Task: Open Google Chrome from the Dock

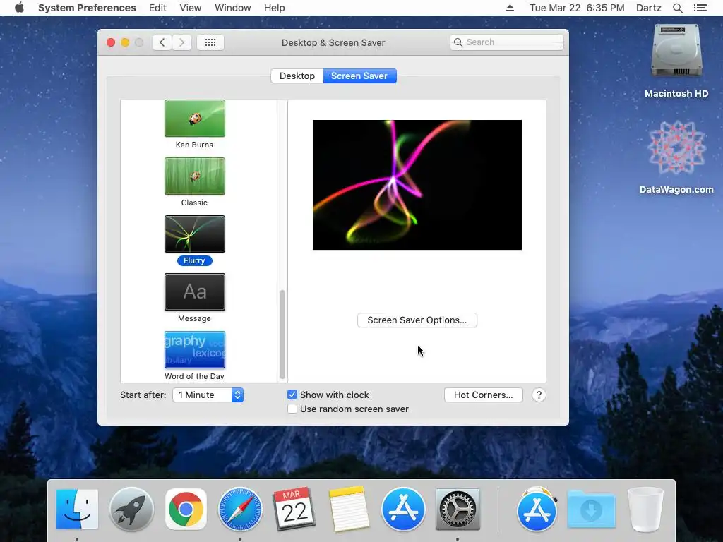Action: (186, 510)
